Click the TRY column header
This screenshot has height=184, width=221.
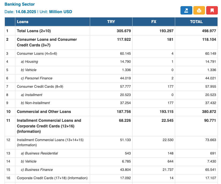111,22
